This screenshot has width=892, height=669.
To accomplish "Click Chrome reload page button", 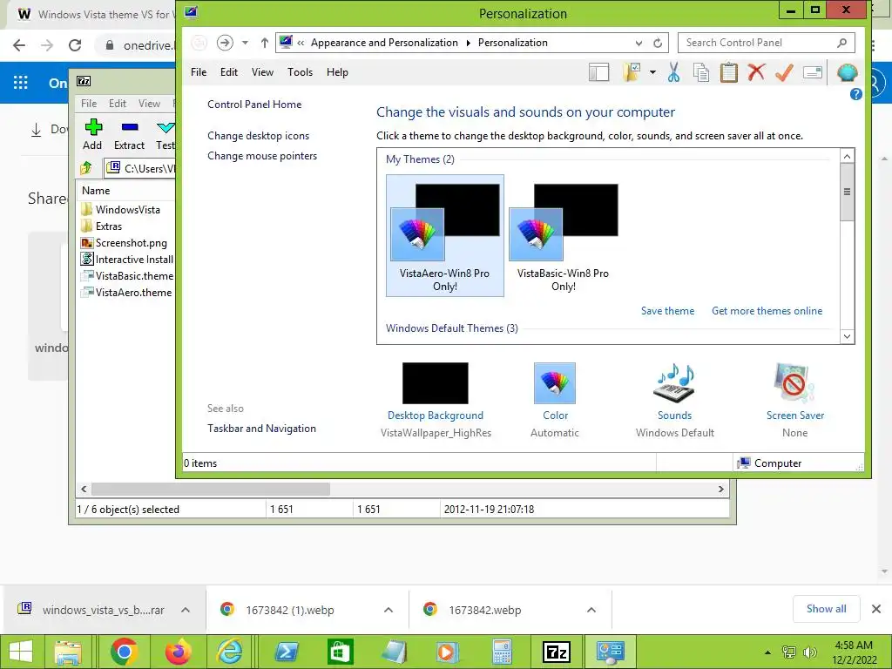I will point(75,45).
